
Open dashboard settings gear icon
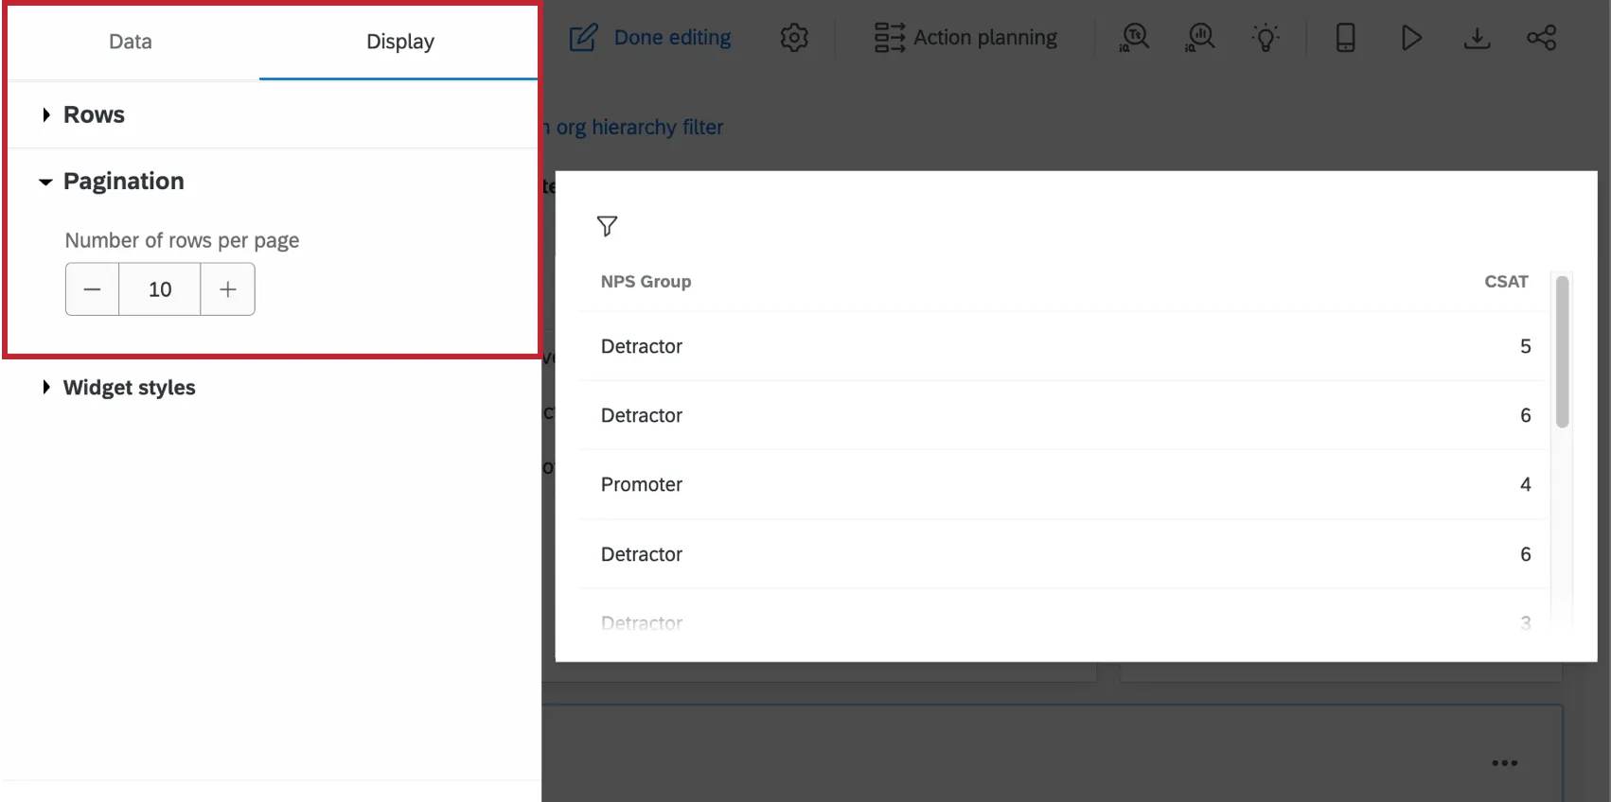point(794,38)
